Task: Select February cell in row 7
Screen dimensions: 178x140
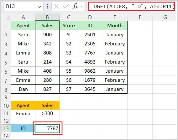Action: (115, 80)
